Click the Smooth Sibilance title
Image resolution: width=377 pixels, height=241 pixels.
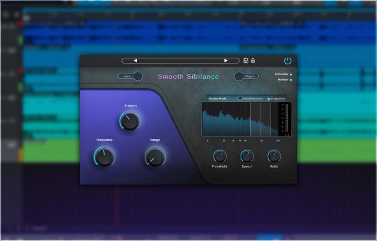188,77
